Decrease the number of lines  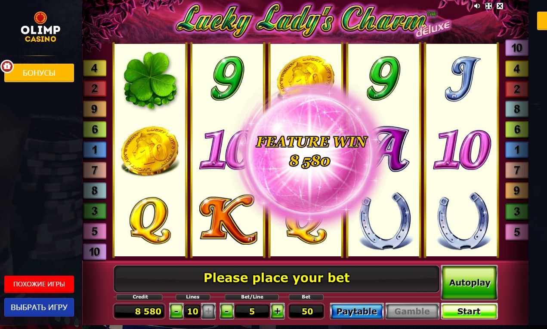click(176, 311)
